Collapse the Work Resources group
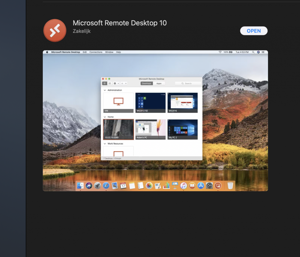Screen dimensions: 300x257 point(105,144)
